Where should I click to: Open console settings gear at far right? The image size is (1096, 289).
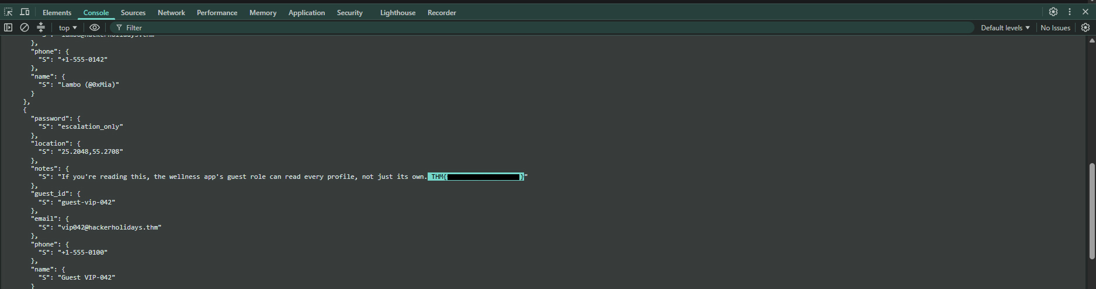click(x=1085, y=27)
